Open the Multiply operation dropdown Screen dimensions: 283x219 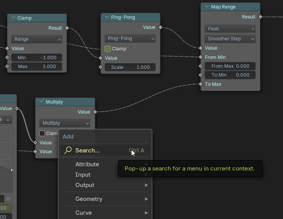click(65, 123)
